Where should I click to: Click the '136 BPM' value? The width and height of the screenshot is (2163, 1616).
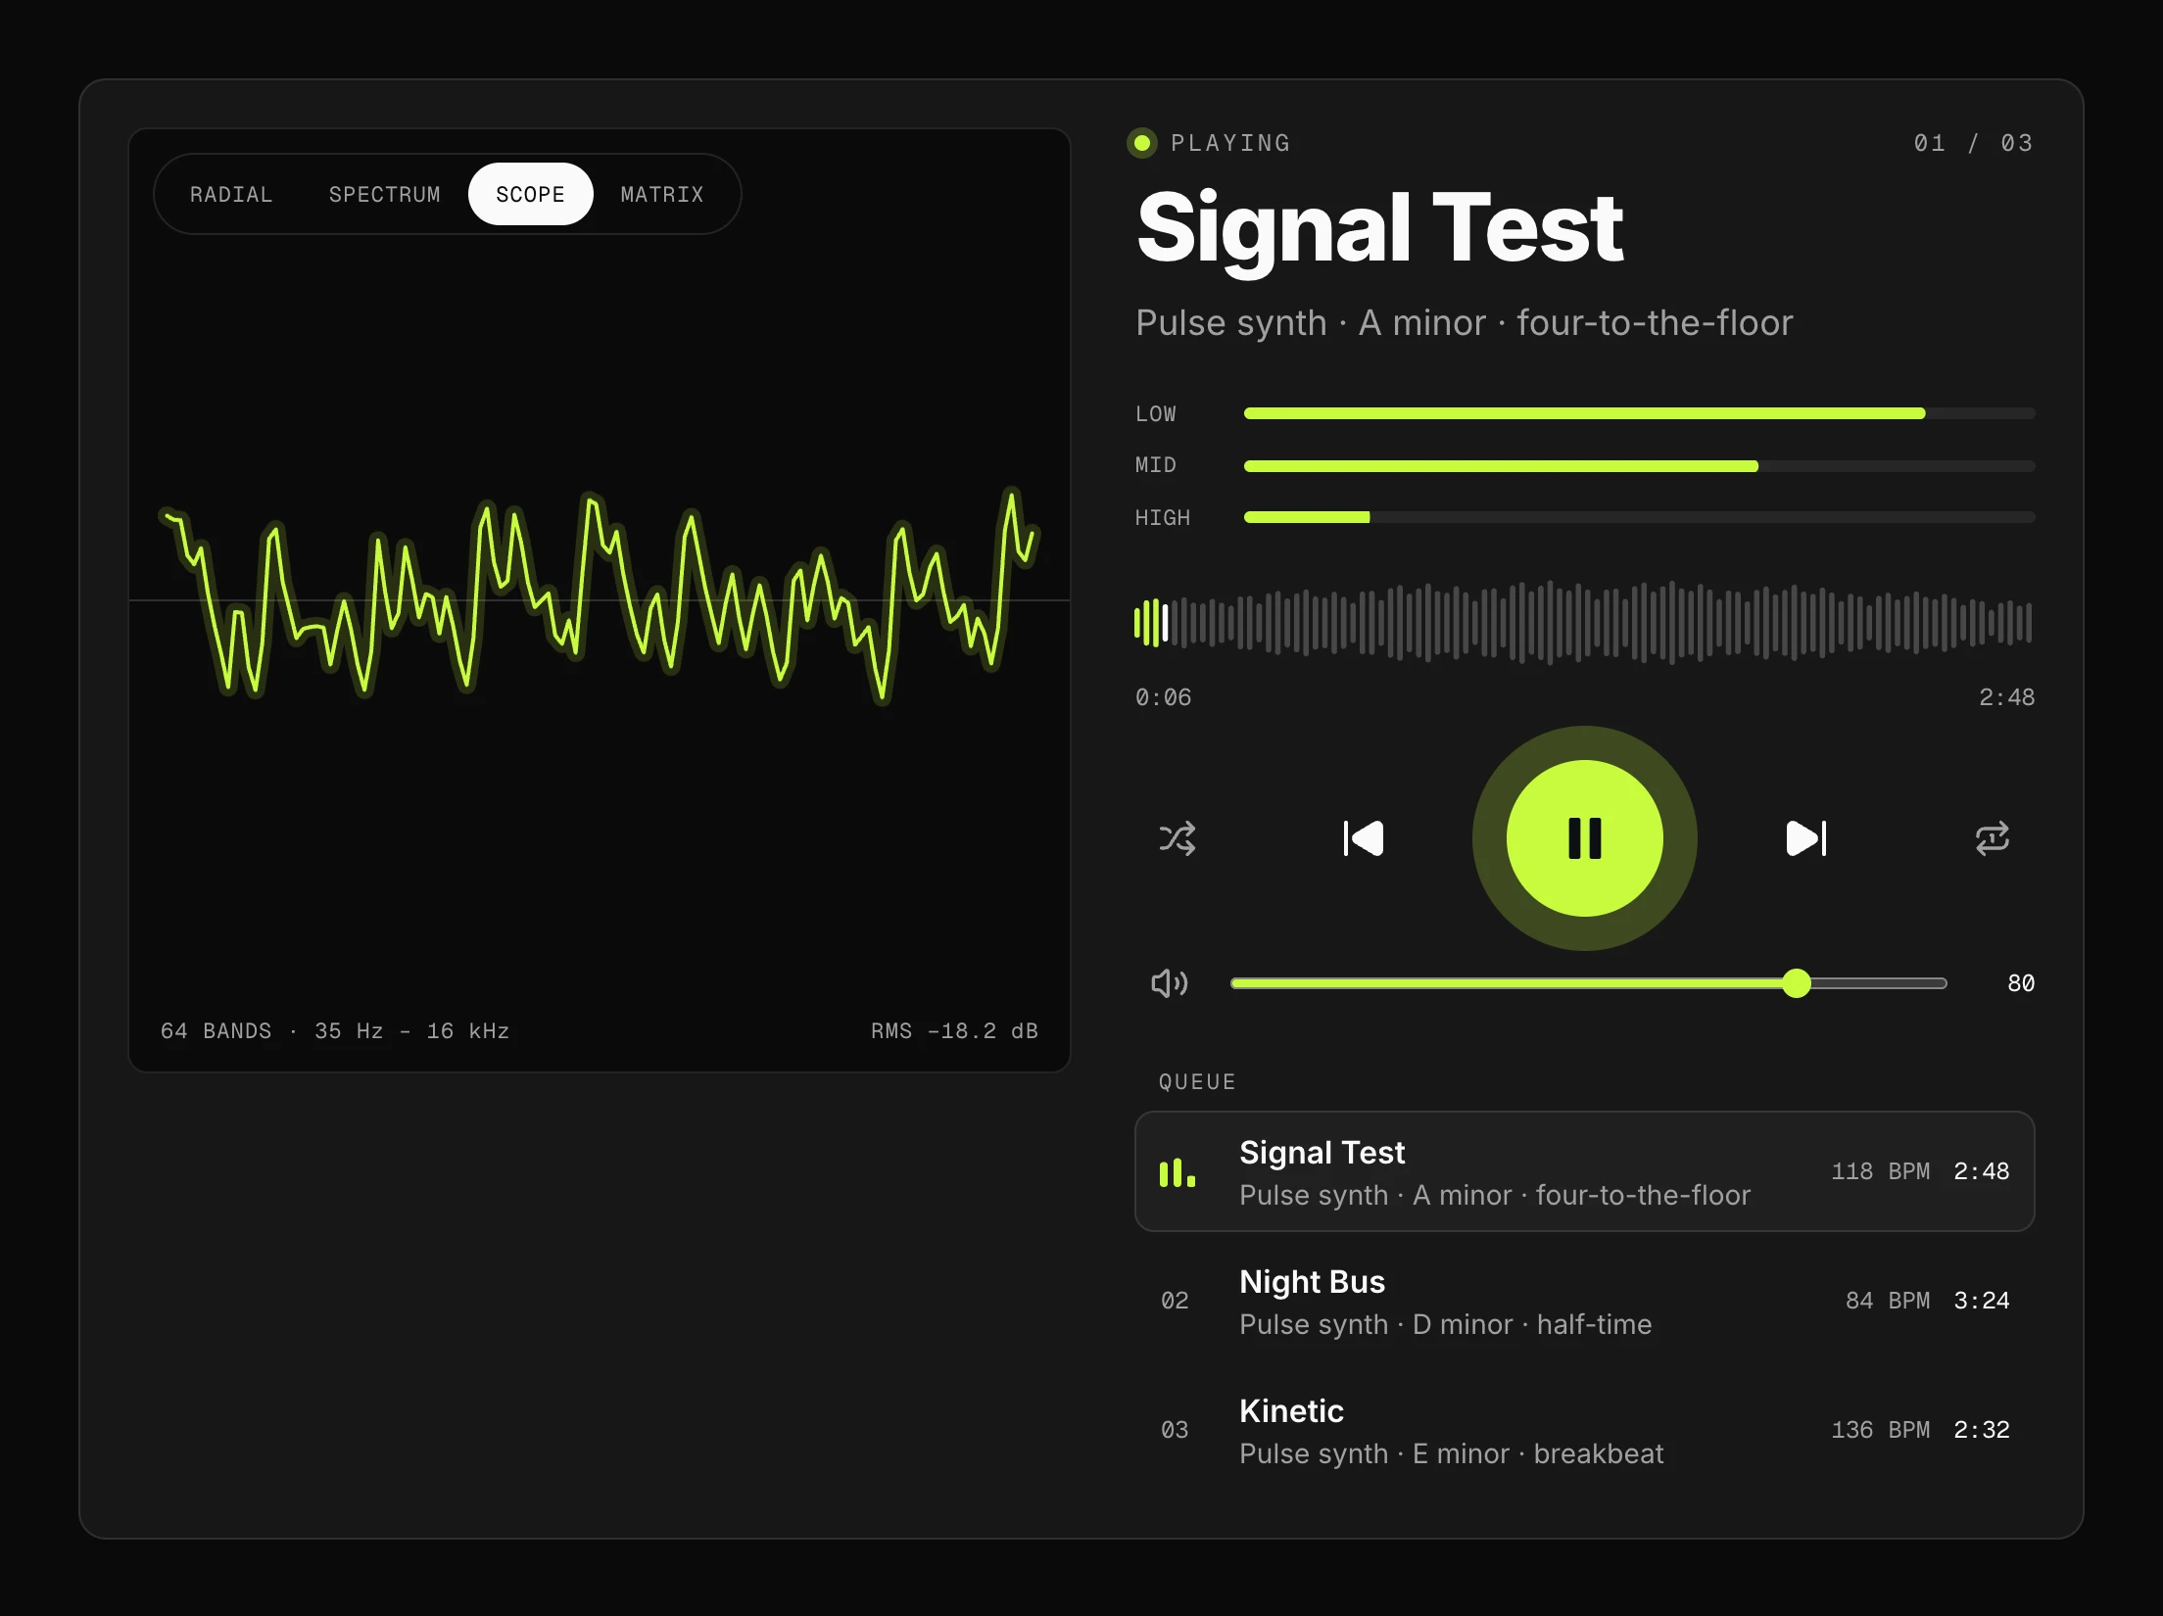click(1880, 1430)
